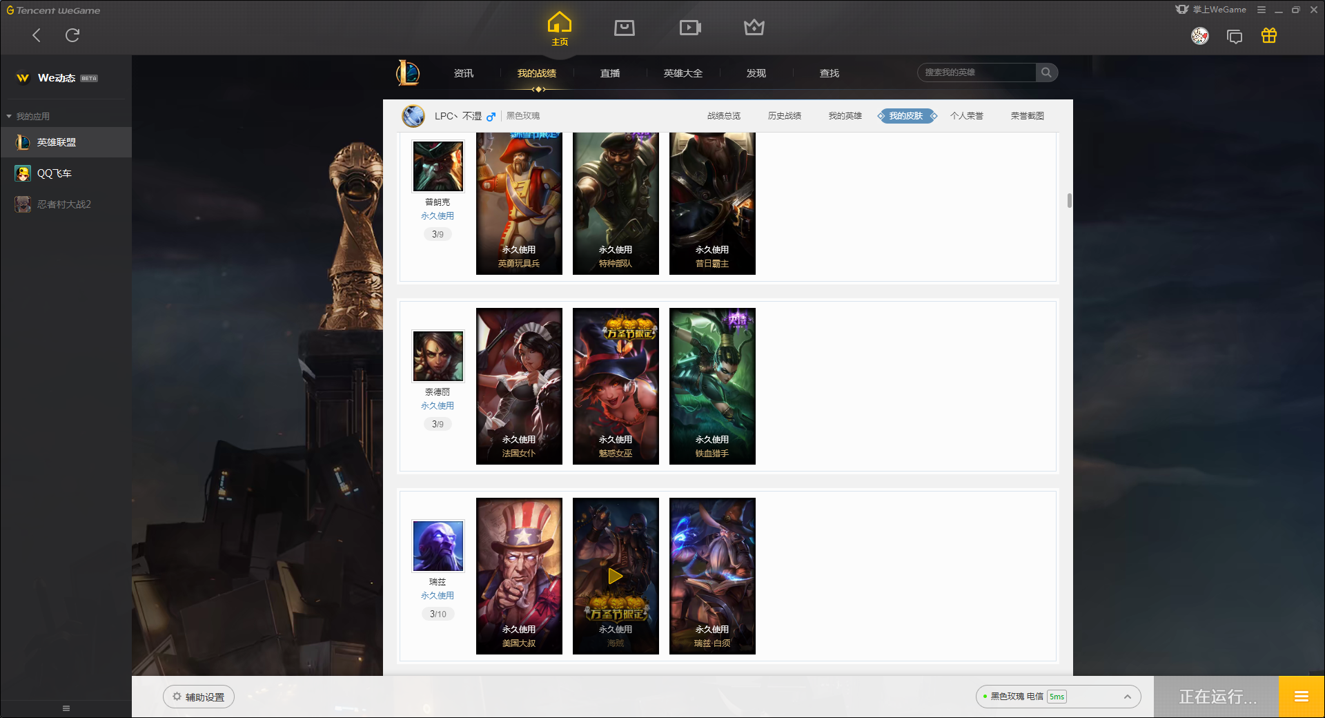Open the 英勇玩具兵 skin card
The width and height of the screenshot is (1325, 718).
pyautogui.click(x=519, y=204)
